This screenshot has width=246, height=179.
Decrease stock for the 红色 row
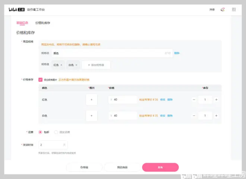pyautogui.click(x=194, y=100)
